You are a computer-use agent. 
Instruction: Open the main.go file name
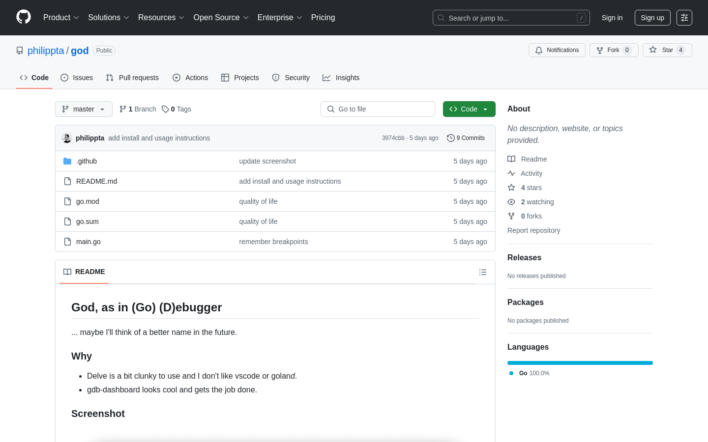pos(88,242)
